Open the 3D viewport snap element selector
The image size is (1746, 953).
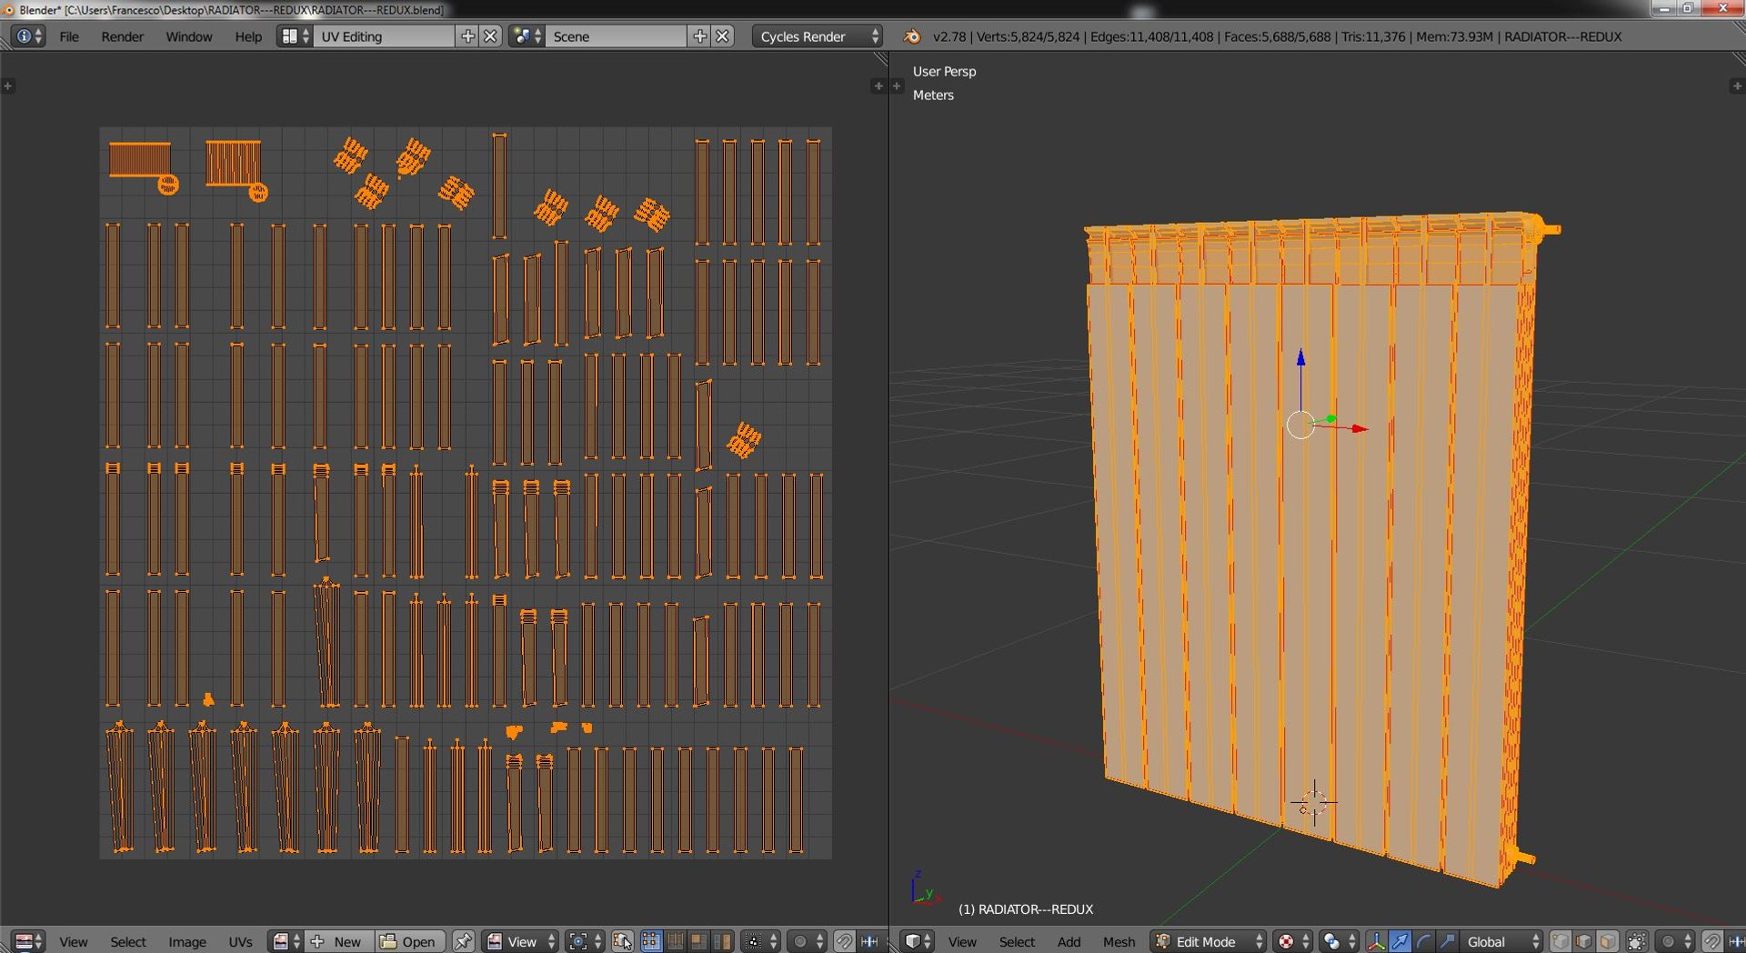tap(1735, 941)
